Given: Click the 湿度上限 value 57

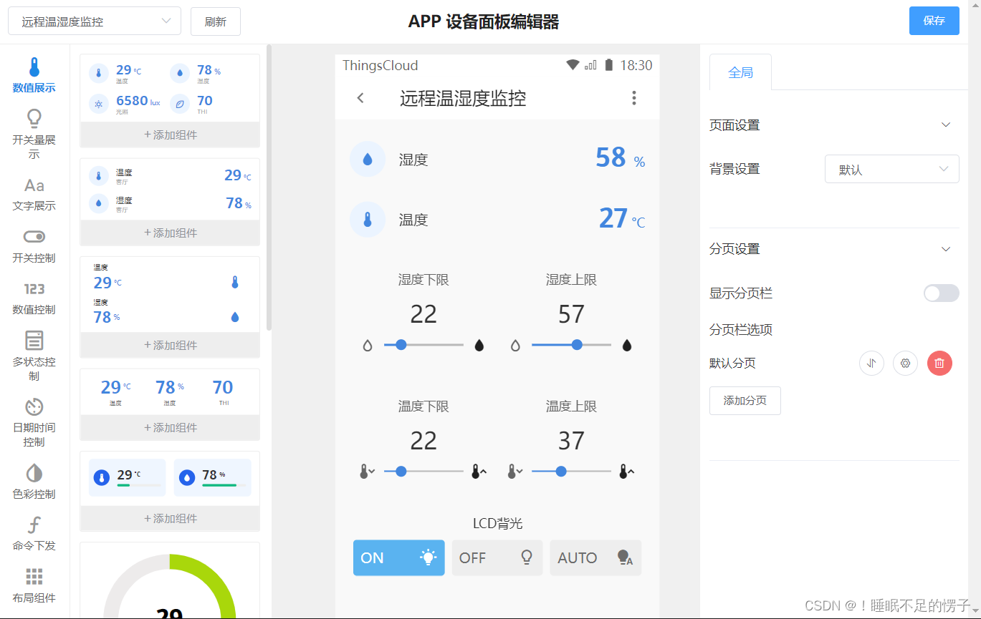Looking at the screenshot, I should tap(571, 314).
